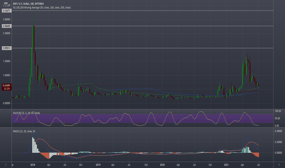
Task: Click the 100.00 Stoch RSI scale label
Action: click(278, 111)
